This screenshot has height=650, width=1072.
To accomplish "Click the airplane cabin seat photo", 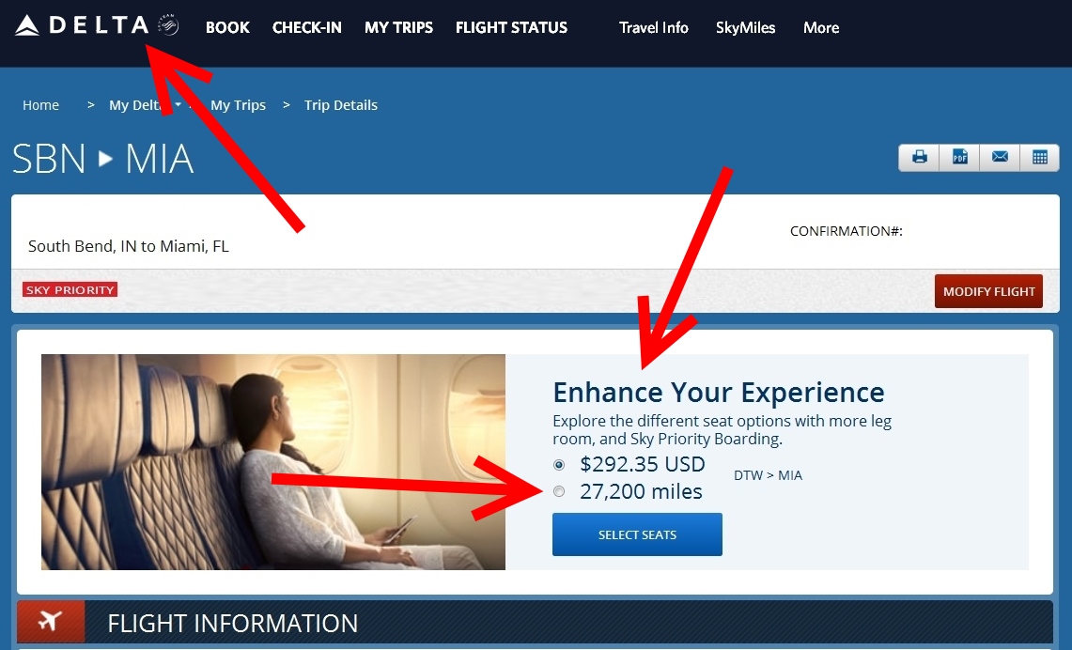I will click(272, 462).
